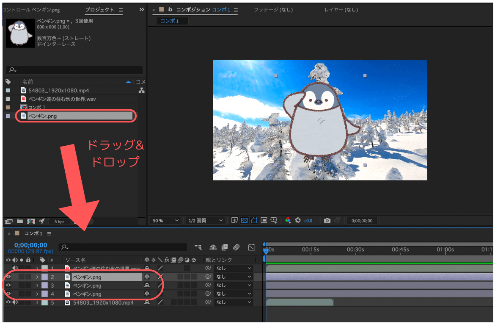The height and width of the screenshot is (327, 495).
Task: Open project settings via rocket icon
Action: click(x=41, y=221)
